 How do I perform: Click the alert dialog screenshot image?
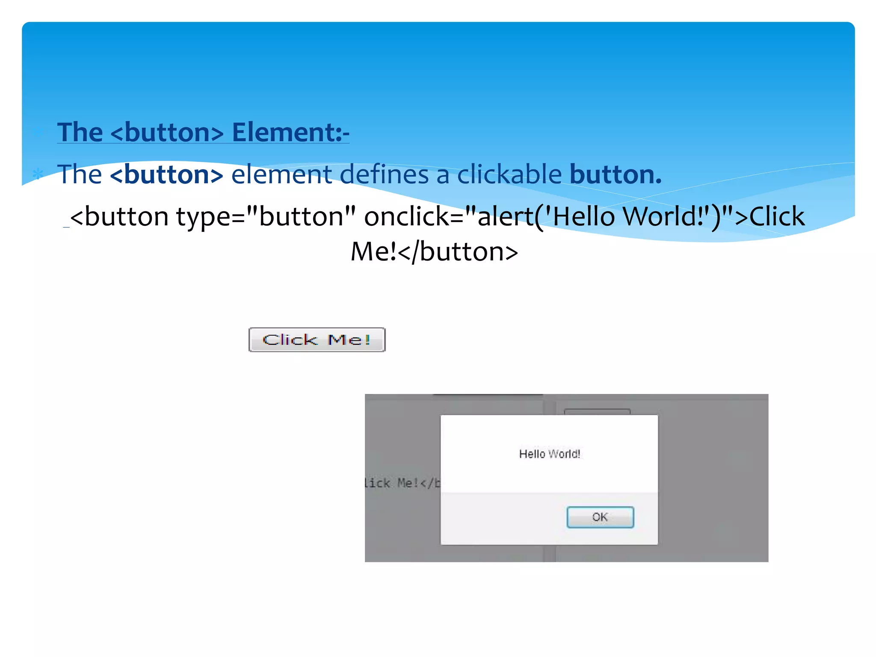coord(566,478)
